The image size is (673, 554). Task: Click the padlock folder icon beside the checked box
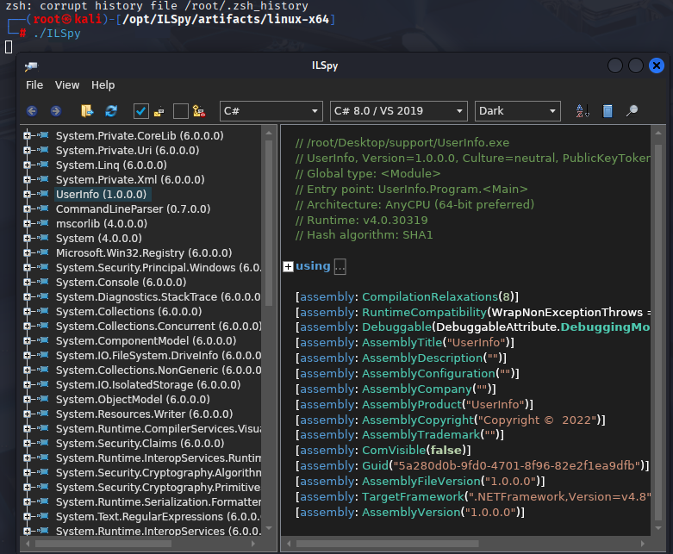pos(159,112)
